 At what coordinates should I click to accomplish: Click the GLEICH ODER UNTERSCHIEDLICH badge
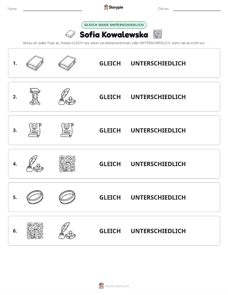click(x=114, y=25)
